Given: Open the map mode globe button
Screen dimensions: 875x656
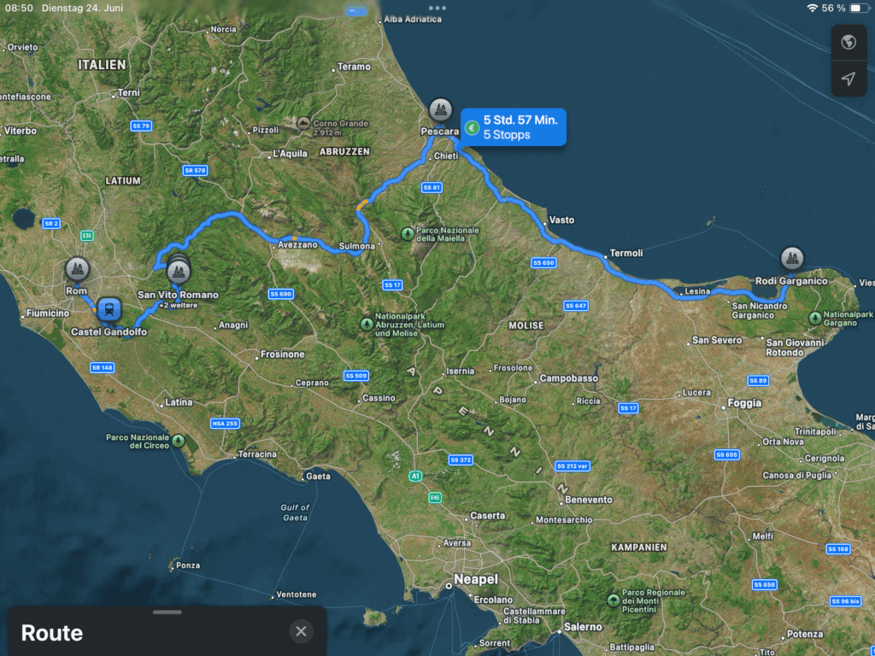Looking at the screenshot, I should [848, 43].
